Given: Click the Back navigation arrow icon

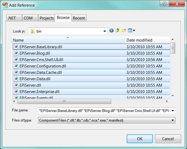Looking at the screenshot, I should tap(112, 31).
